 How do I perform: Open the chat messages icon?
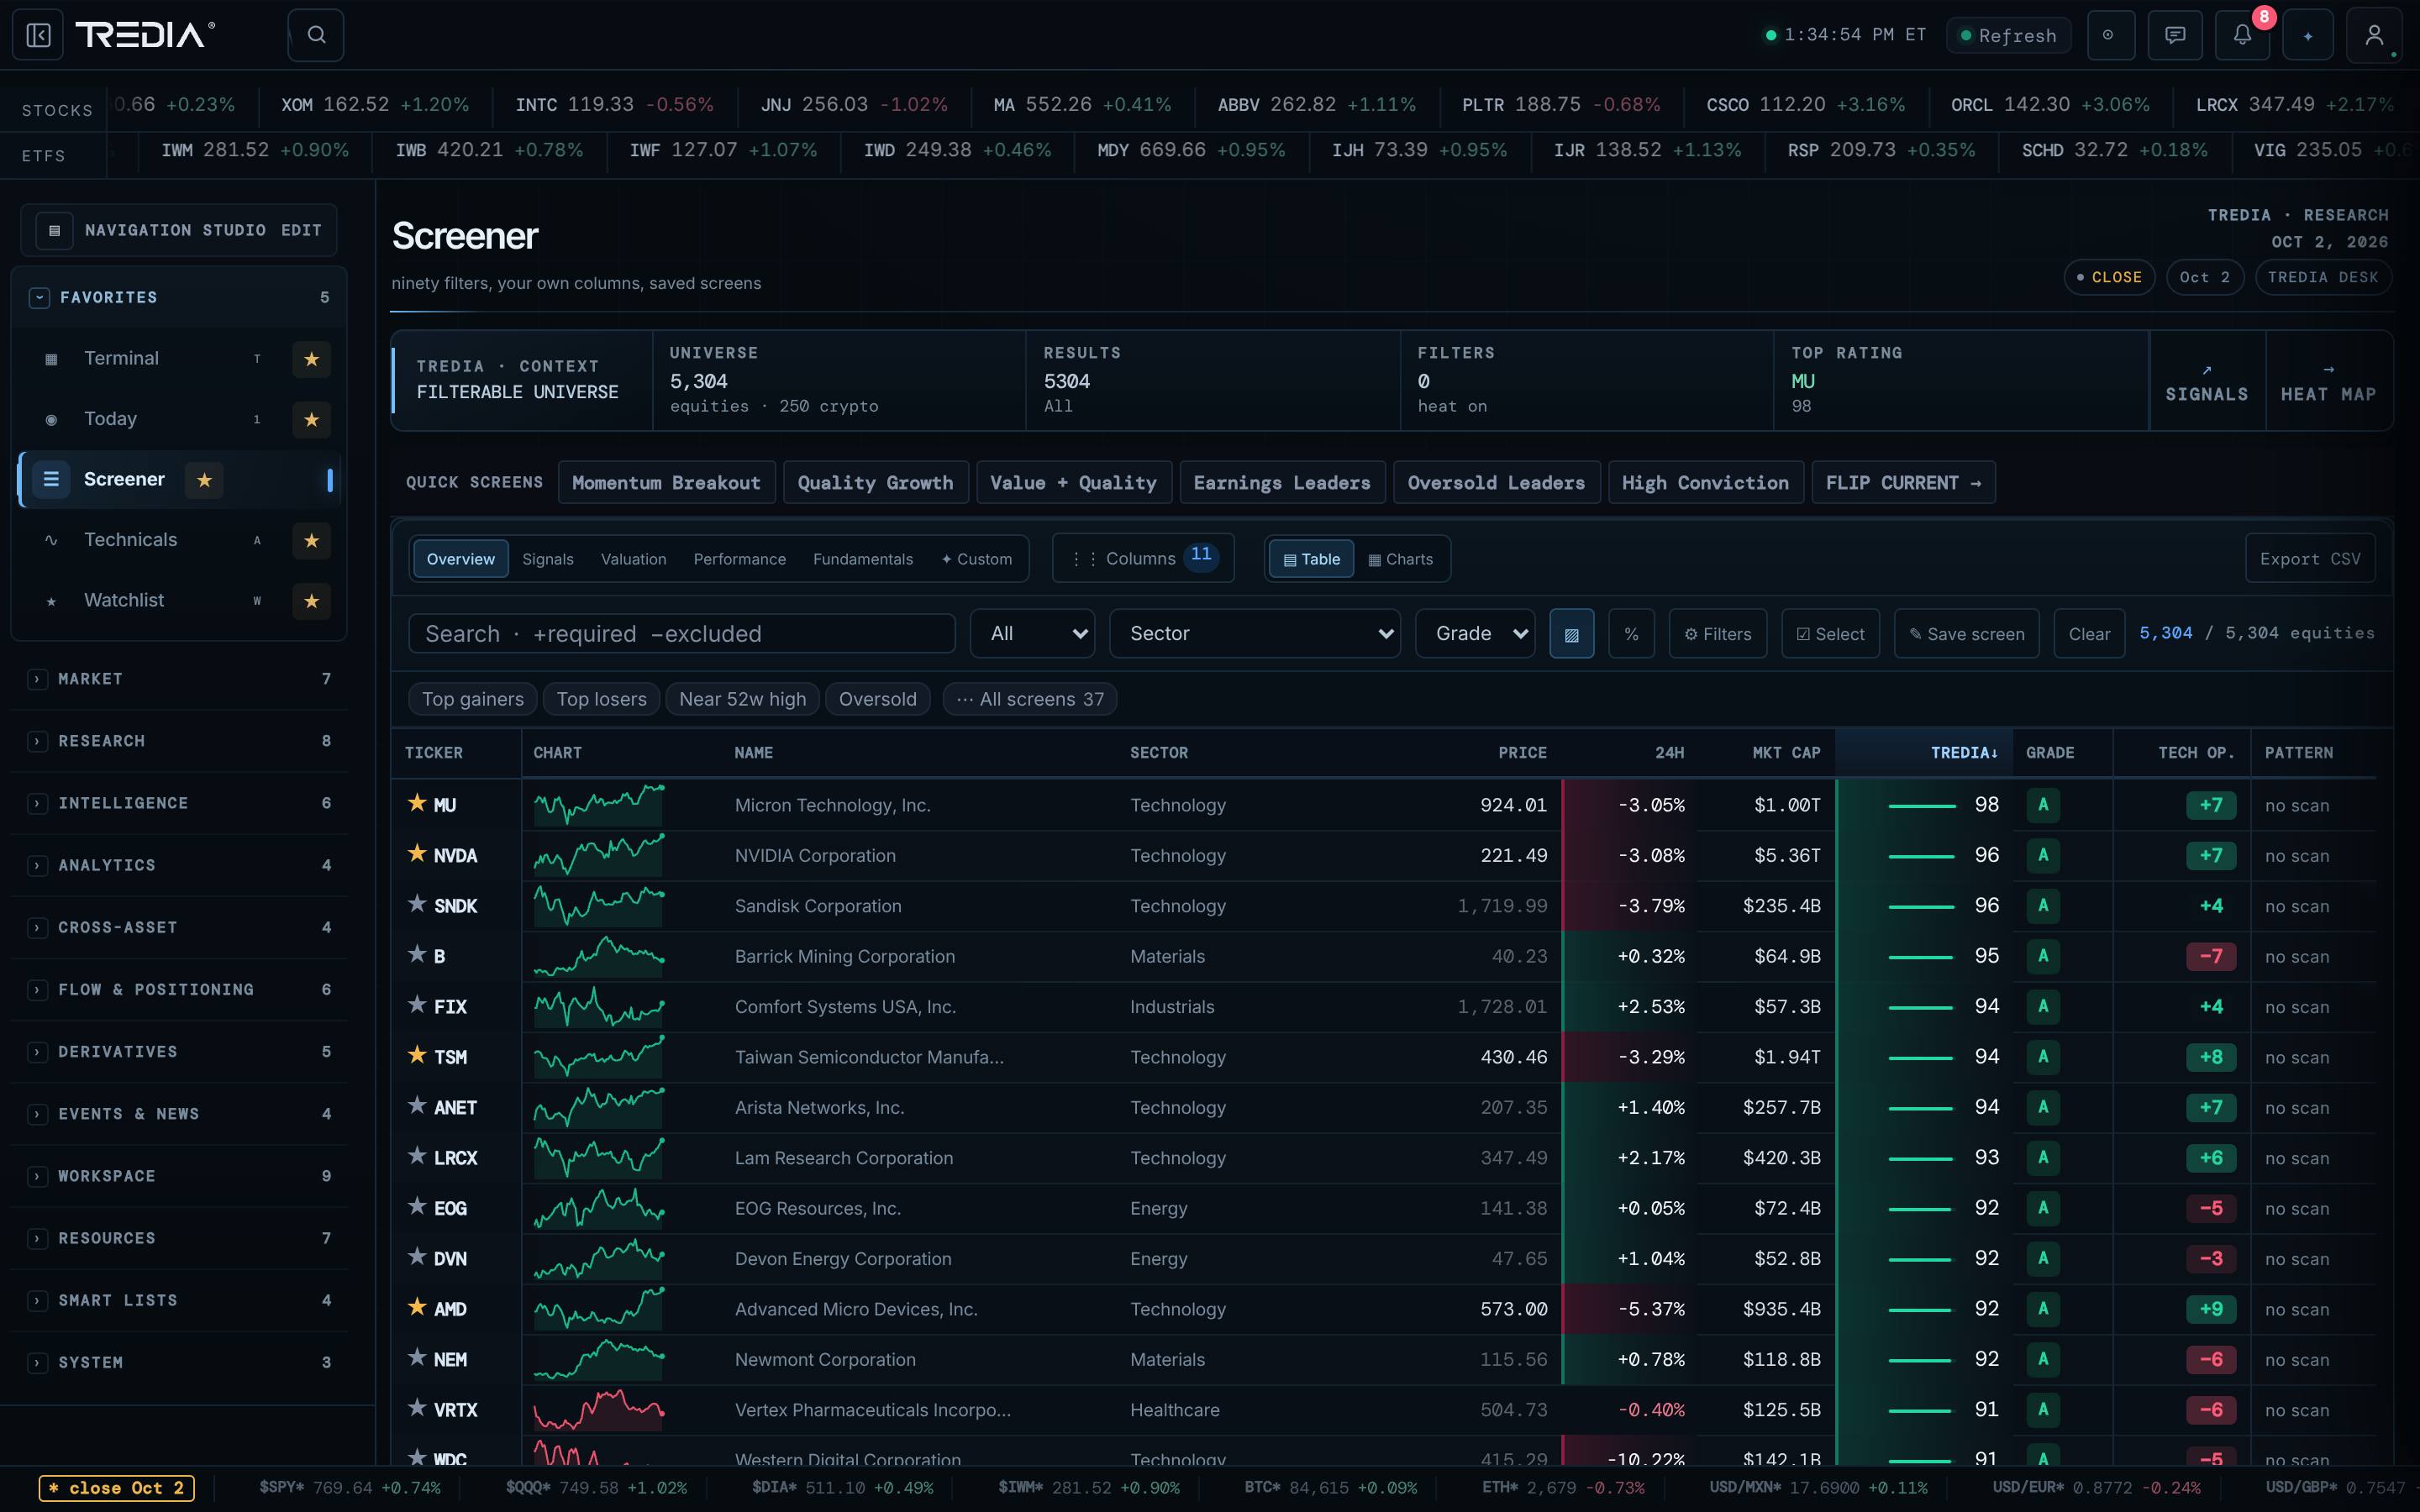[x=2175, y=35]
